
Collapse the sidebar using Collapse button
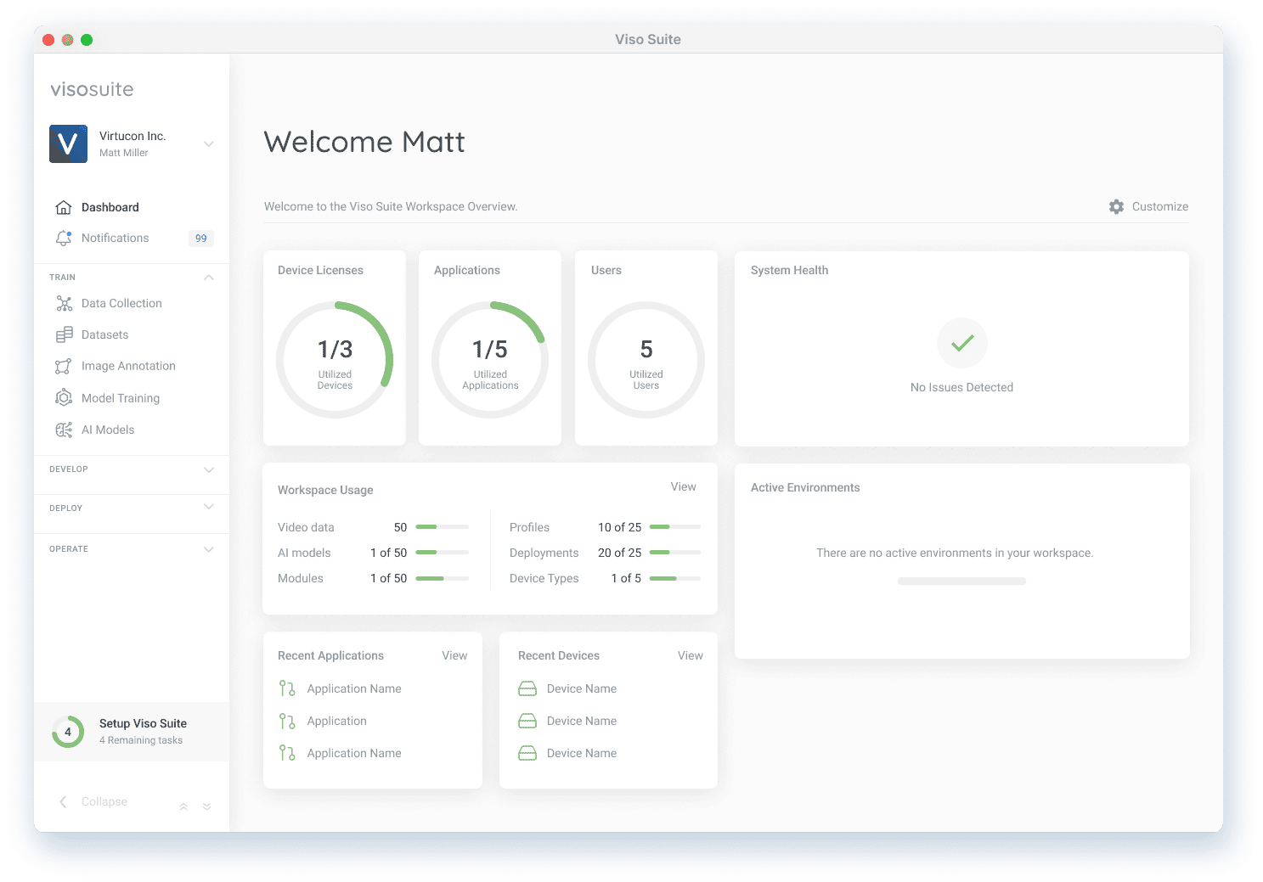93,802
